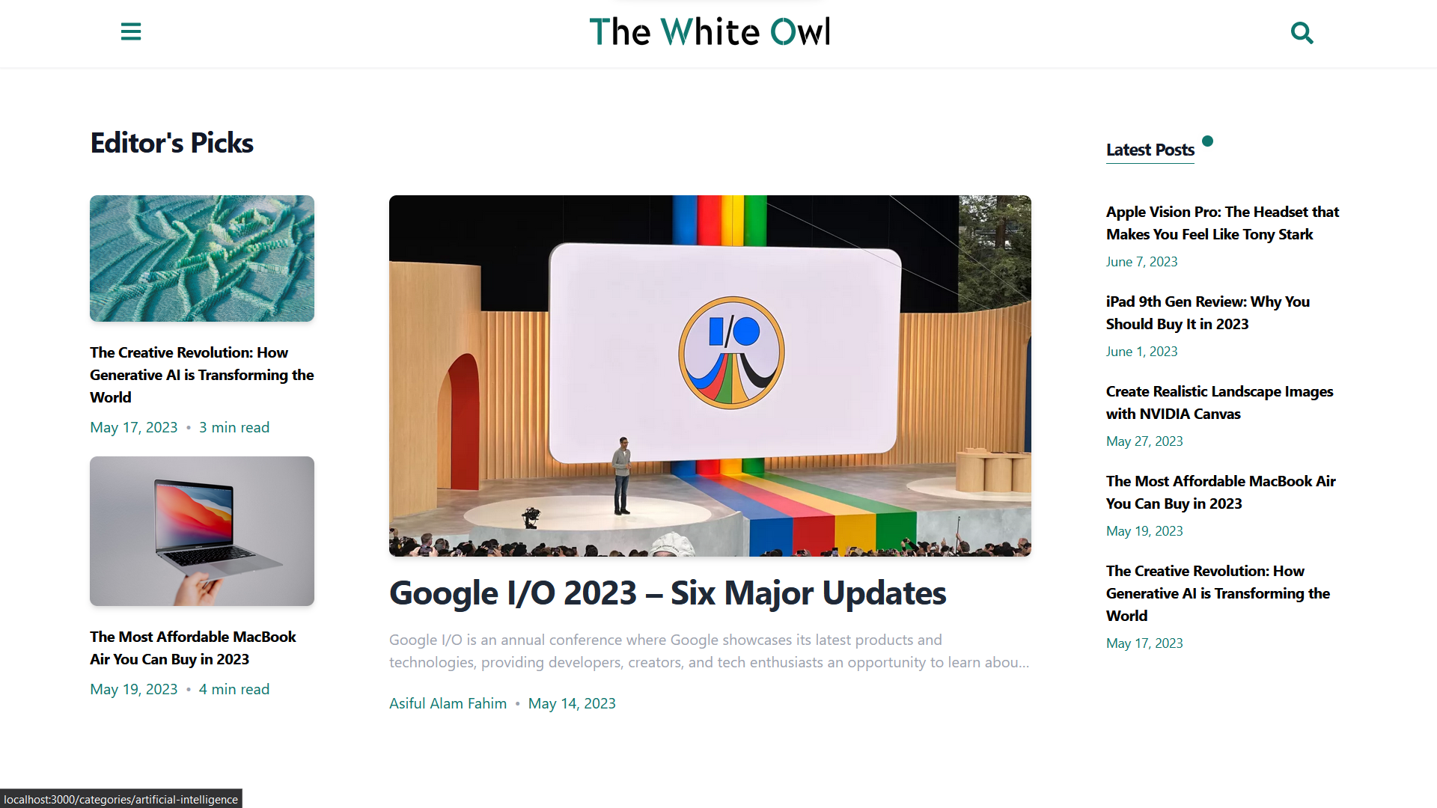Click the Google I/O excerpt paragraph

pos(710,651)
